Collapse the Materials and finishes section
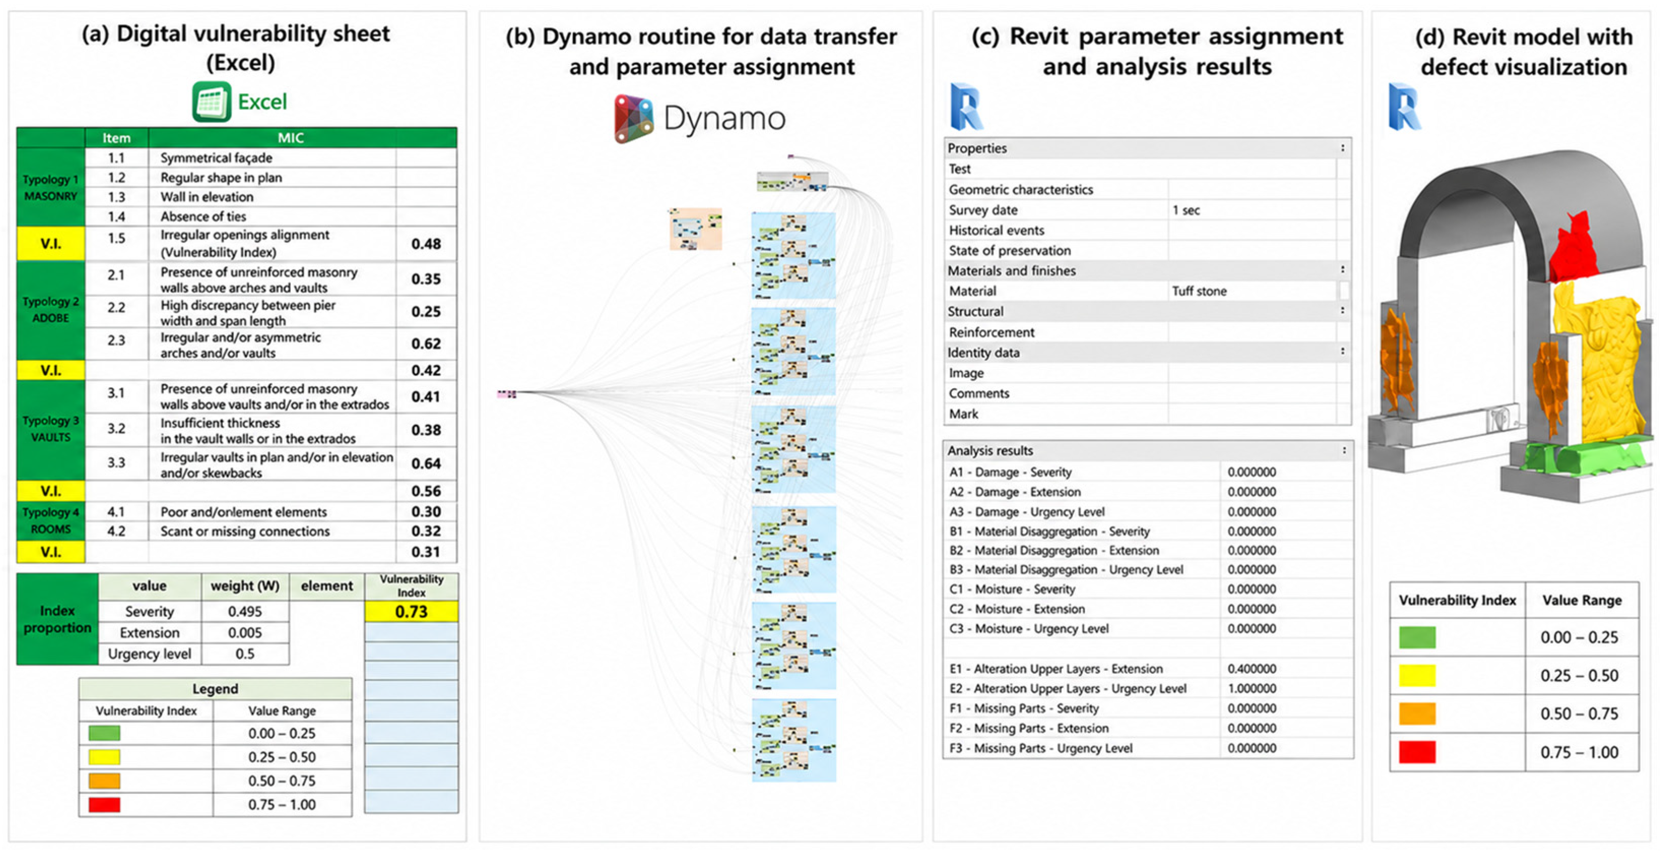 click(x=1342, y=270)
